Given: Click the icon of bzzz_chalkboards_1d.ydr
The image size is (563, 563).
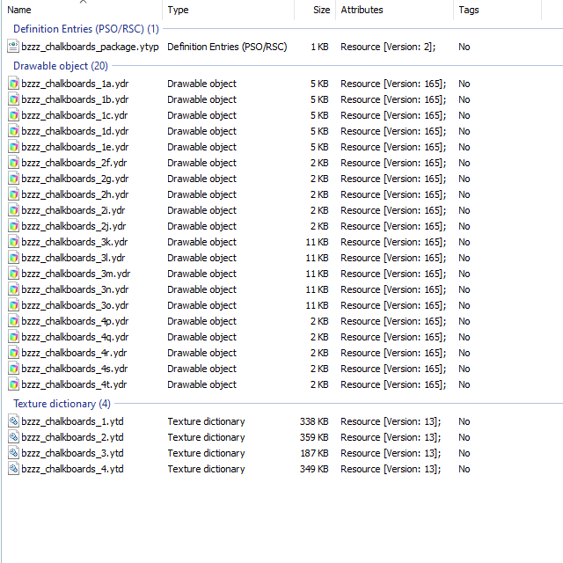Looking at the screenshot, I should tap(13, 131).
